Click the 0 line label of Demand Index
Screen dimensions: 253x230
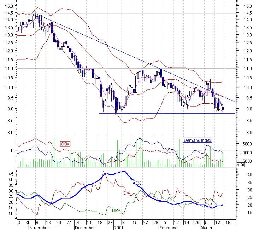point(12,150)
